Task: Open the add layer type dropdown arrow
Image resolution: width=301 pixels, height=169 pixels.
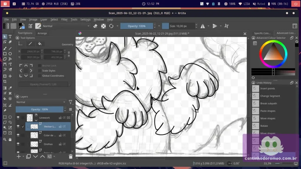Action: tap(23, 157)
